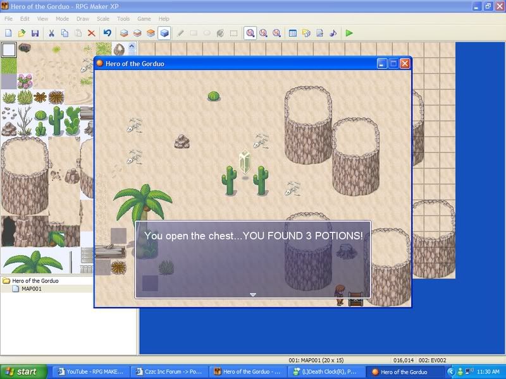506x379 pixels.
Task: Open the Script Editor toolbar icon
Action: 320,33
